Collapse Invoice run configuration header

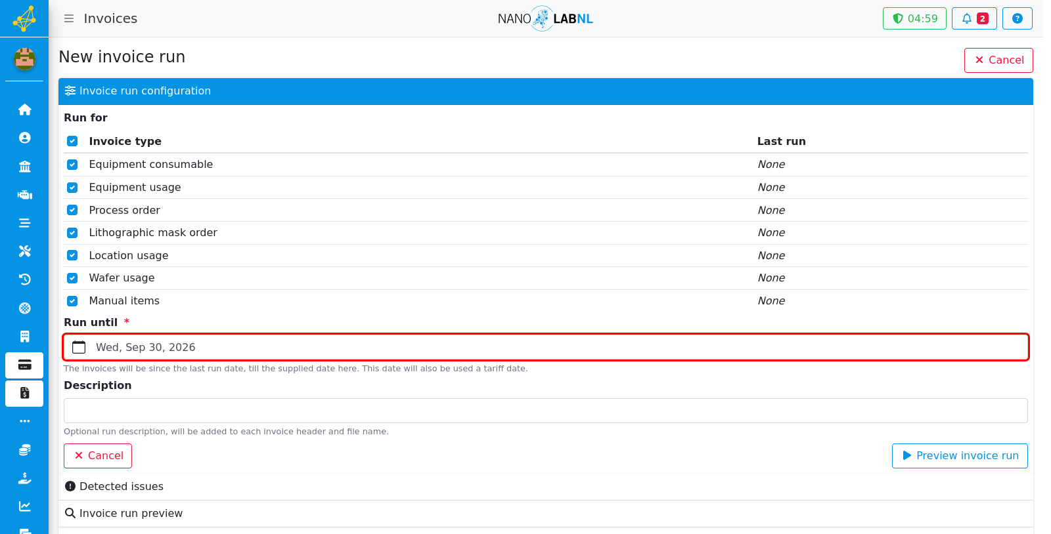[545, 91]
